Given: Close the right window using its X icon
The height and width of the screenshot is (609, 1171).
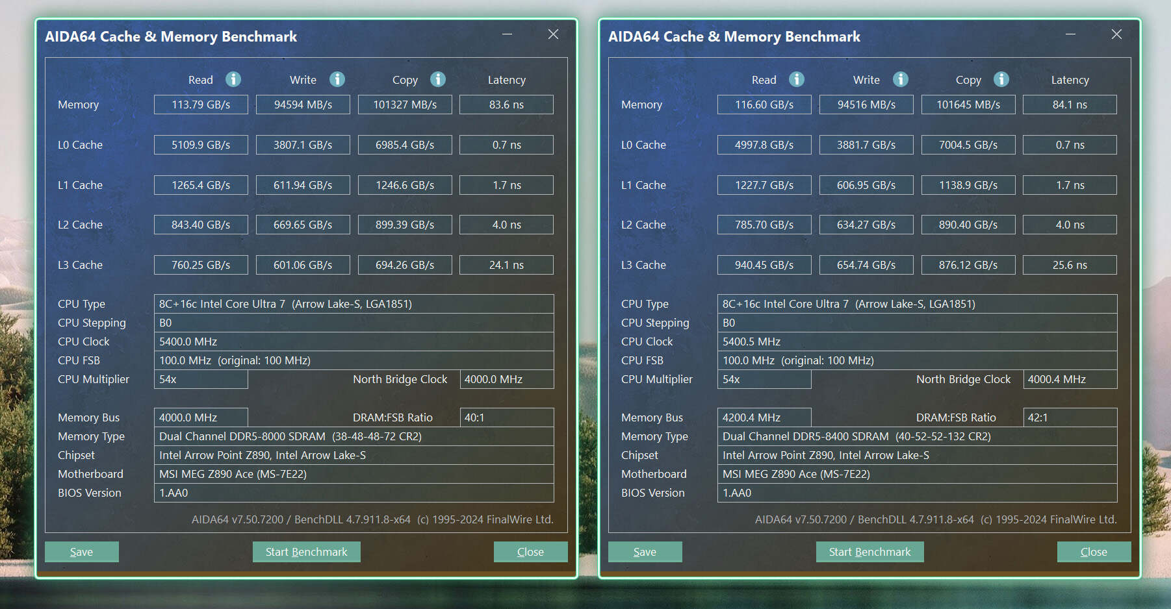Looking at the screenshot, I should click(1116, 34).
